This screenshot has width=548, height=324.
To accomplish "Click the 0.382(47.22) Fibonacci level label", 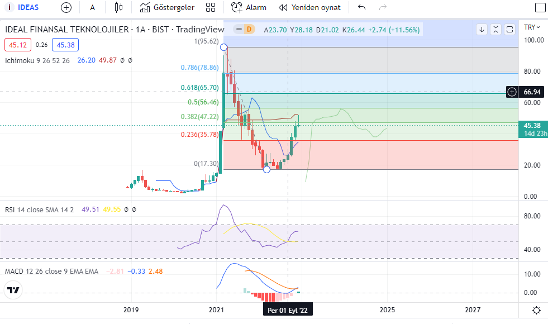I will 199,116.
